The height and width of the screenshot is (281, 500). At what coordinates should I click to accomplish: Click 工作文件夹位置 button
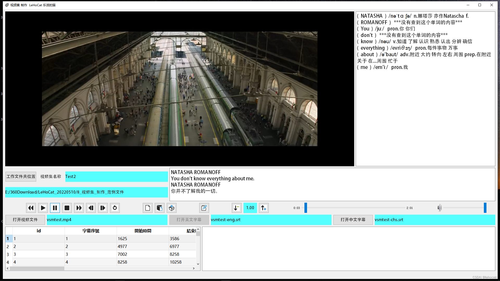pyautogui.click(x=21, y=176)
